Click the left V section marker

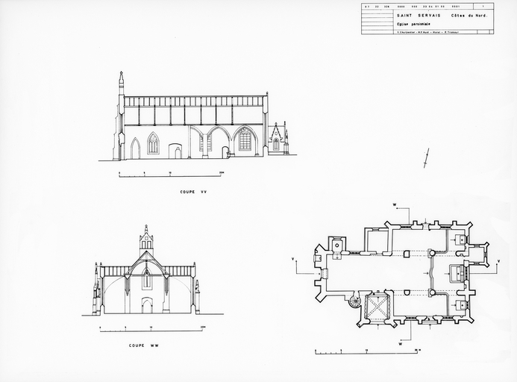pos(293,260)
